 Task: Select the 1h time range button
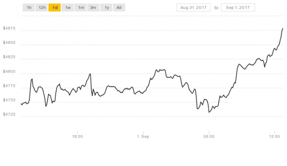pyautogui.click(x=29, y=8)
